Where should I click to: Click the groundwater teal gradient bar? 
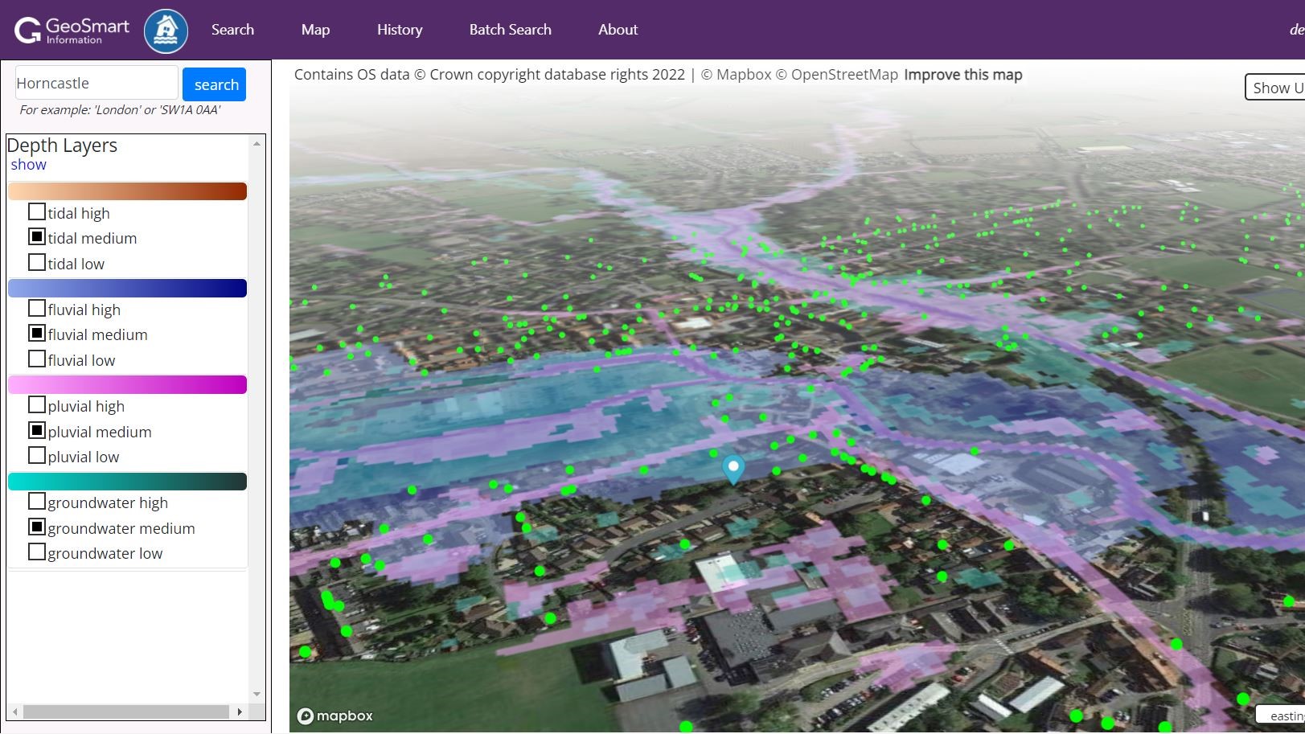(127, 481)
